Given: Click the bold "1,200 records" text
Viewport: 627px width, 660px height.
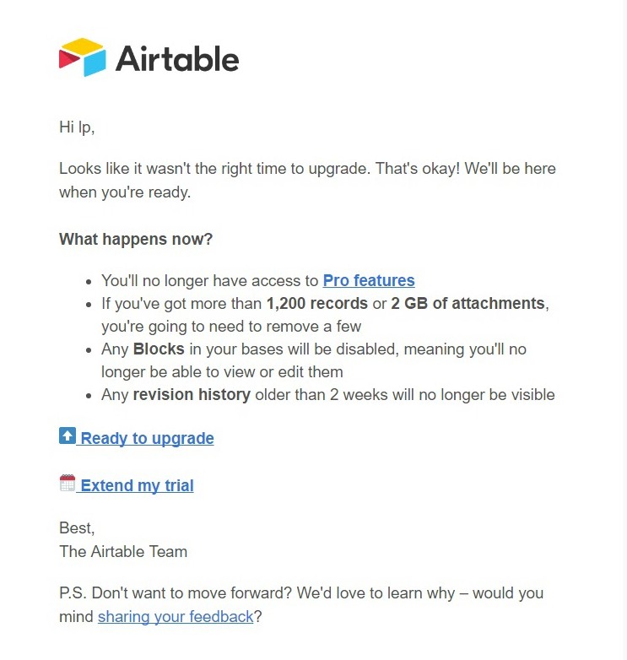Looking at the screenshot, I should pos(317,304).
